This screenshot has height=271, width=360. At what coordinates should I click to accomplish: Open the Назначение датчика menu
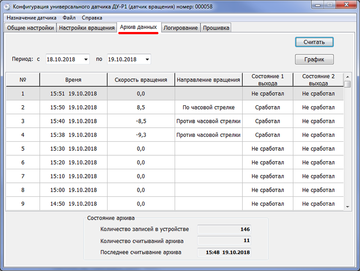[31, 18]
